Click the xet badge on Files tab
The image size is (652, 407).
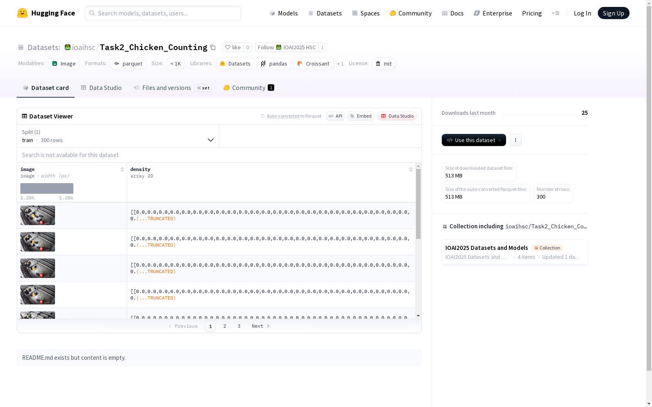pos(203,88)
